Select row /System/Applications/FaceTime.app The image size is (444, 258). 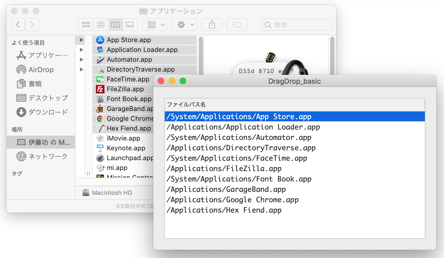pos(295,158)
